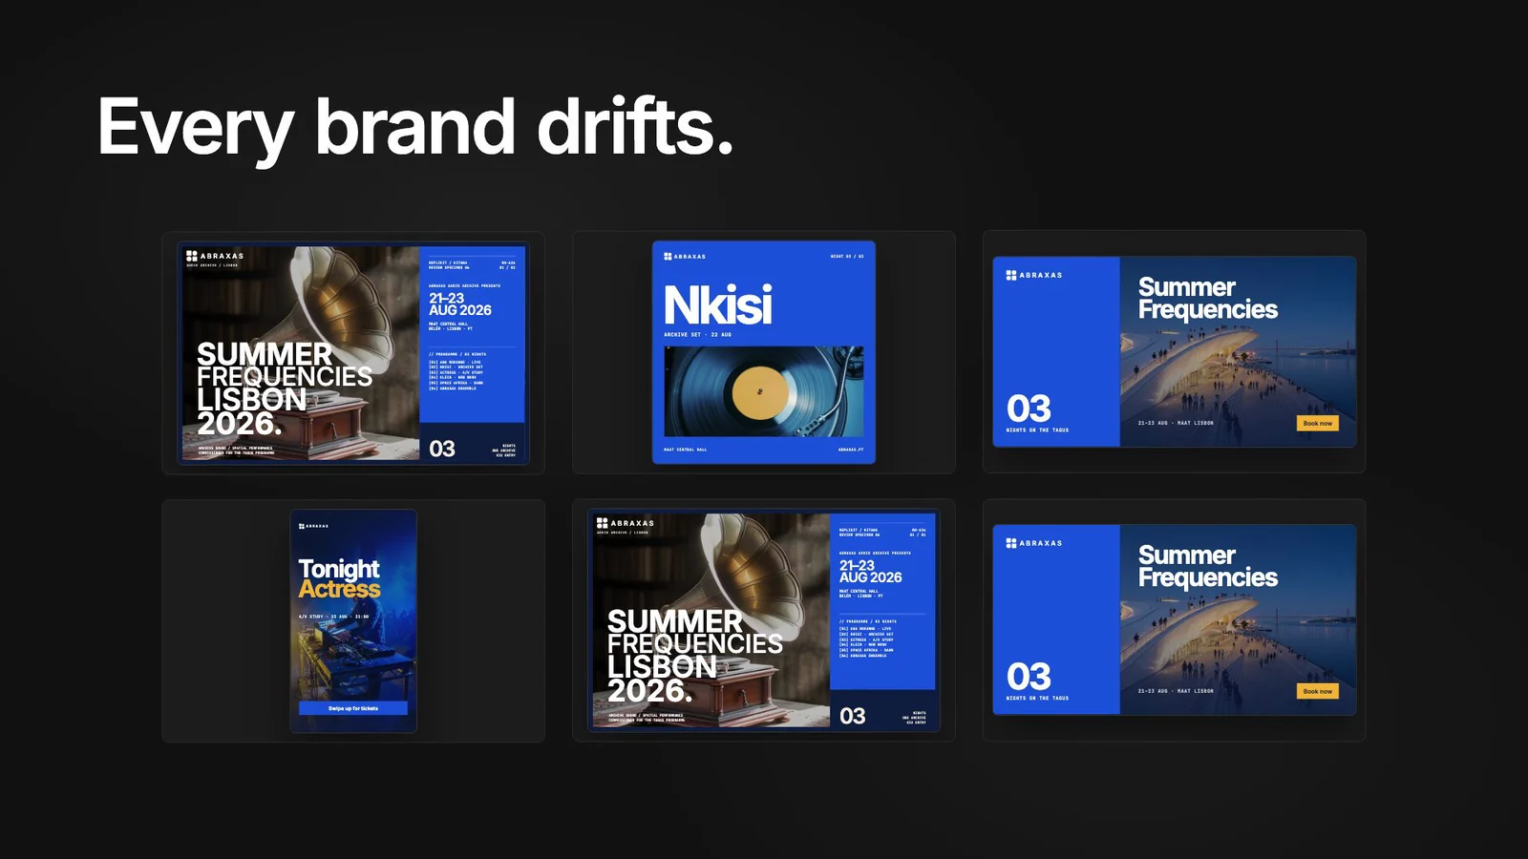Click the ABRAXAS logo on the Tonight Actress story
Image resolution: width=1528 pixels, height=859 pixels.
tap(313, 526)
